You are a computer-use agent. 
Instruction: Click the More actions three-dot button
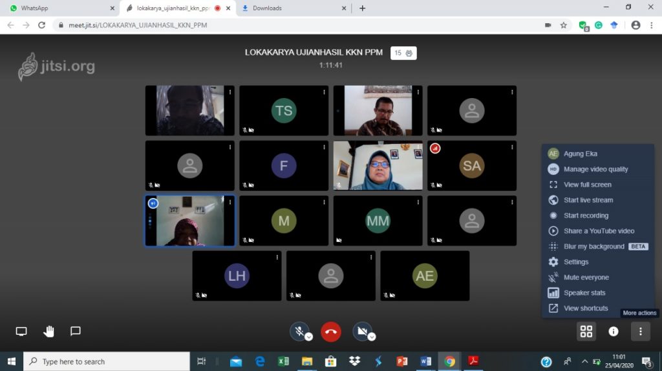click(640, 331)
